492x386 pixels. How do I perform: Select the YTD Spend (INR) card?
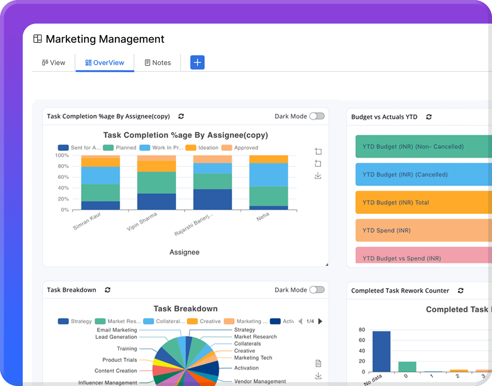(x=423, y=230)
